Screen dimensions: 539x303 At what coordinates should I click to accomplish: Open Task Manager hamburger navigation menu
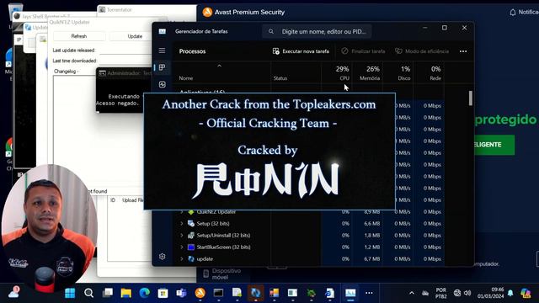click(x=162, y=50)
